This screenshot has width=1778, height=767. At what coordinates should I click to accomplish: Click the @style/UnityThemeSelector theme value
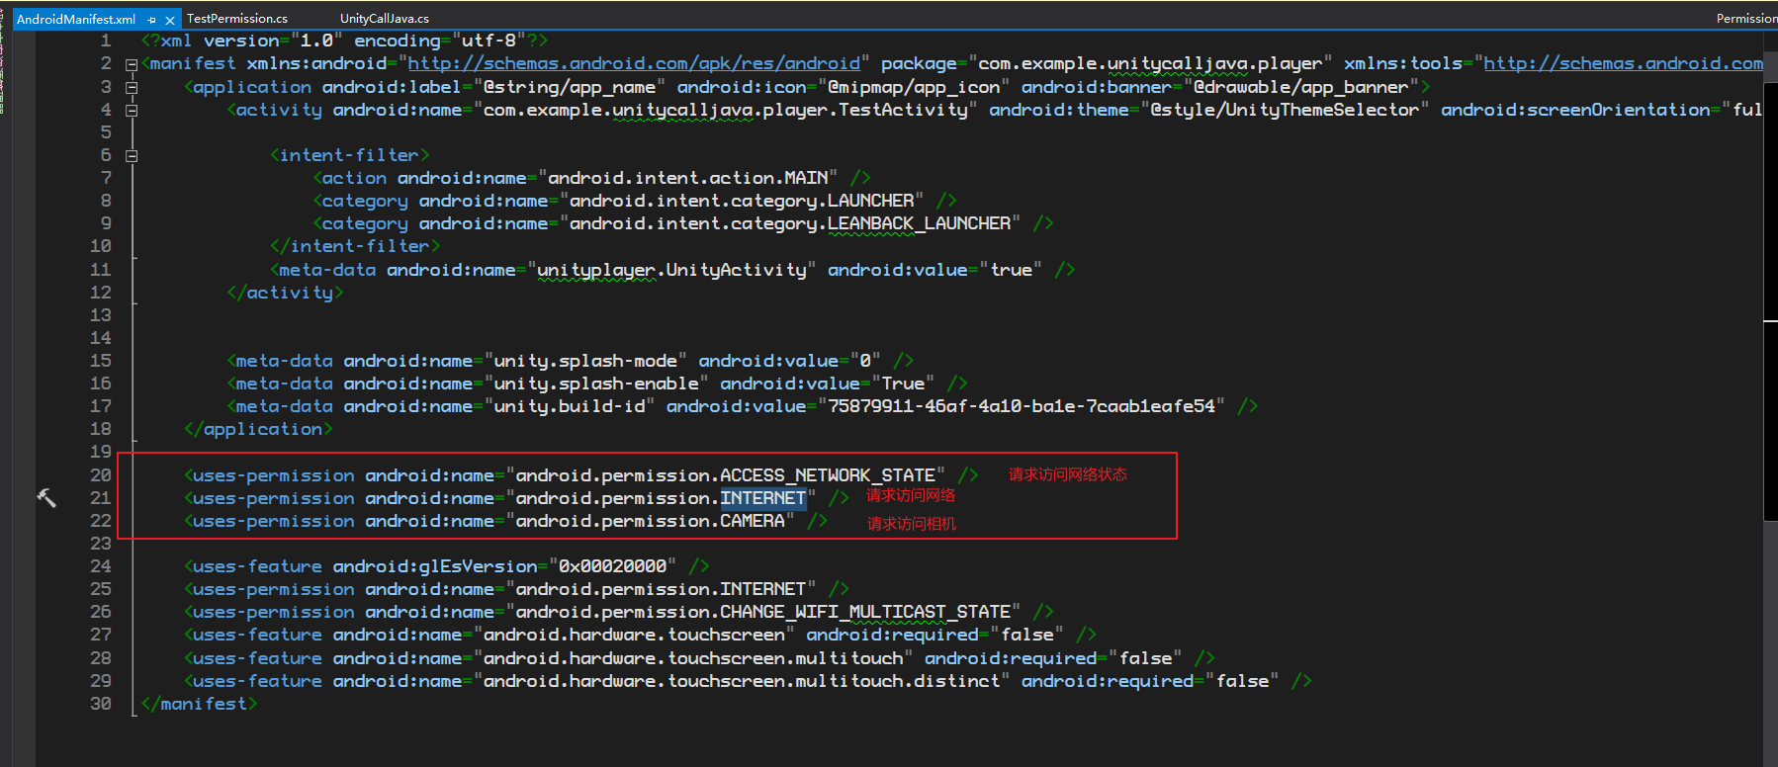point(1285,110)
